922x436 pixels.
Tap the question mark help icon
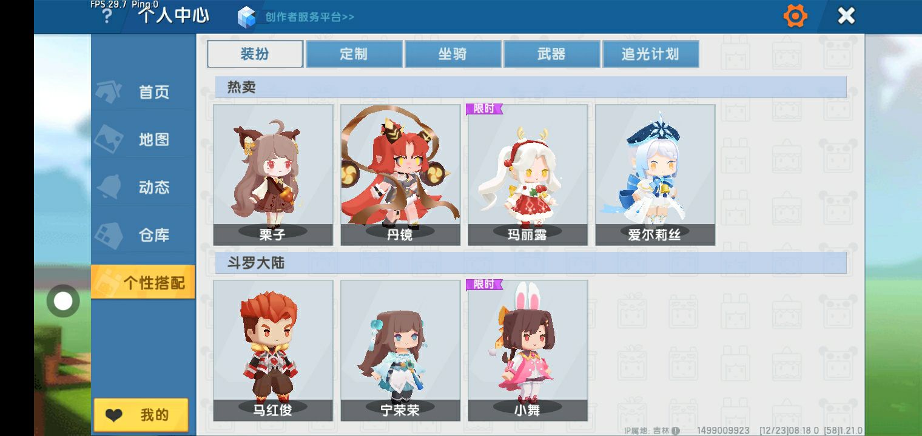tap(107, 16)
